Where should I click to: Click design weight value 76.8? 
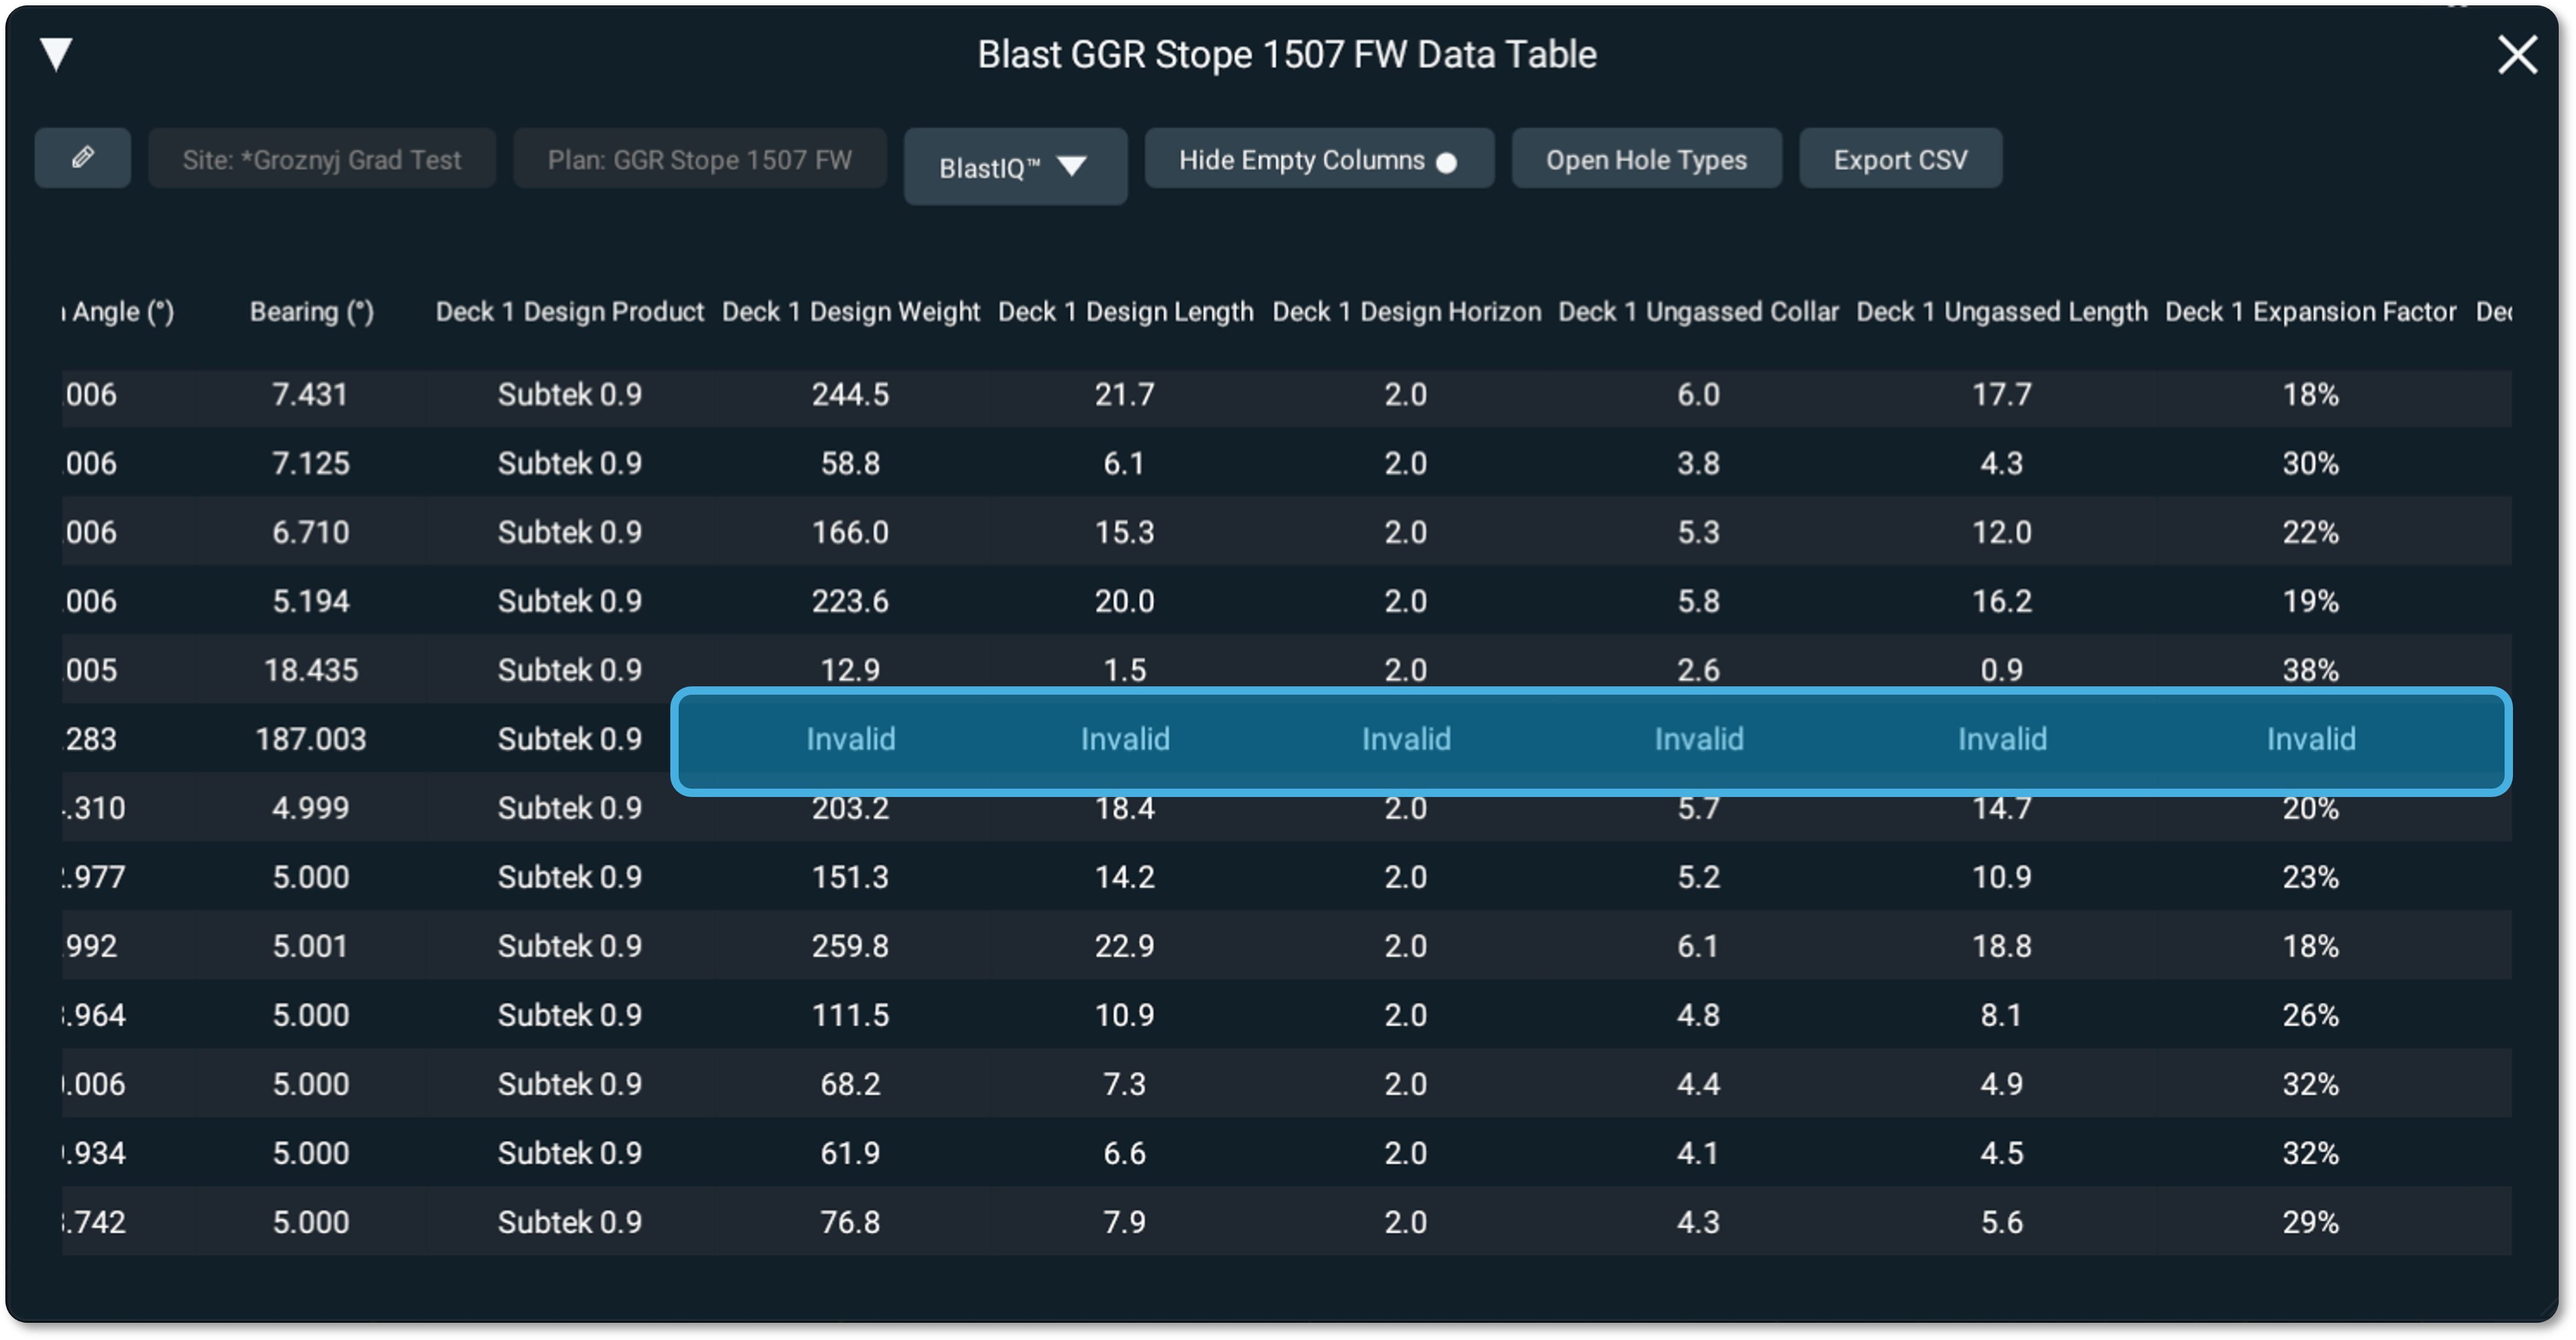coord(850,1222)
